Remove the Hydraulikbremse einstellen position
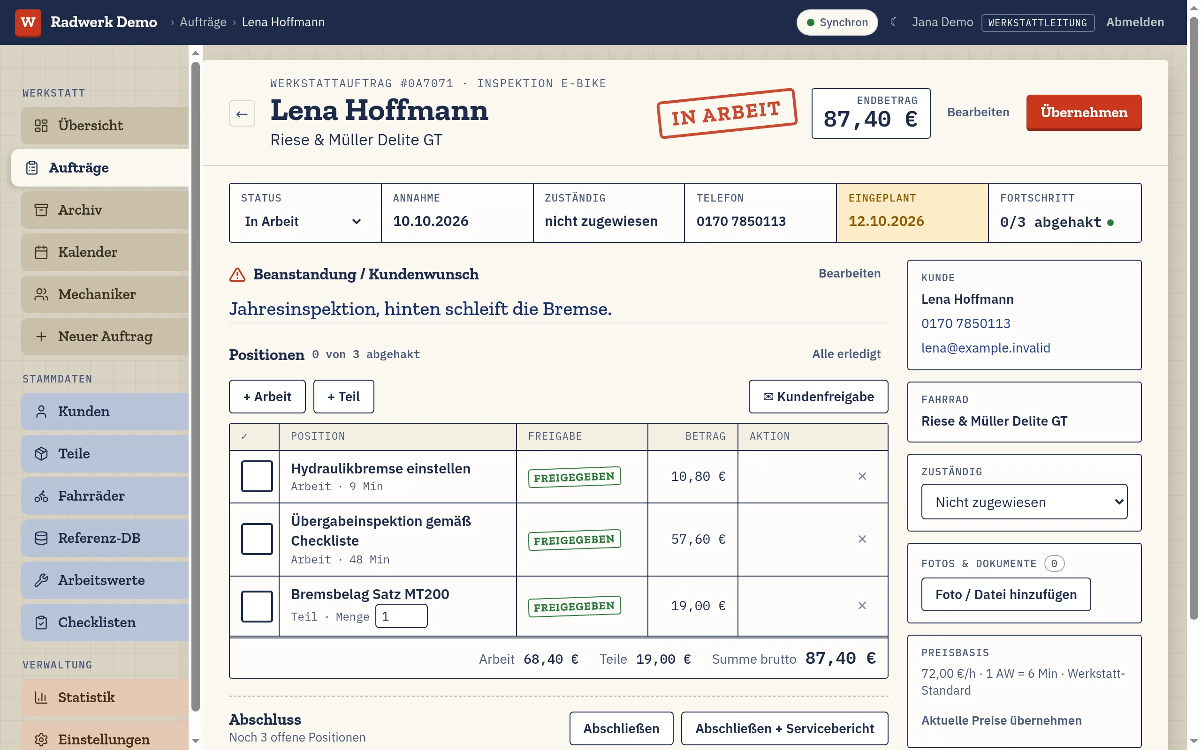The image size is (1201, 750). pos(862,476)
